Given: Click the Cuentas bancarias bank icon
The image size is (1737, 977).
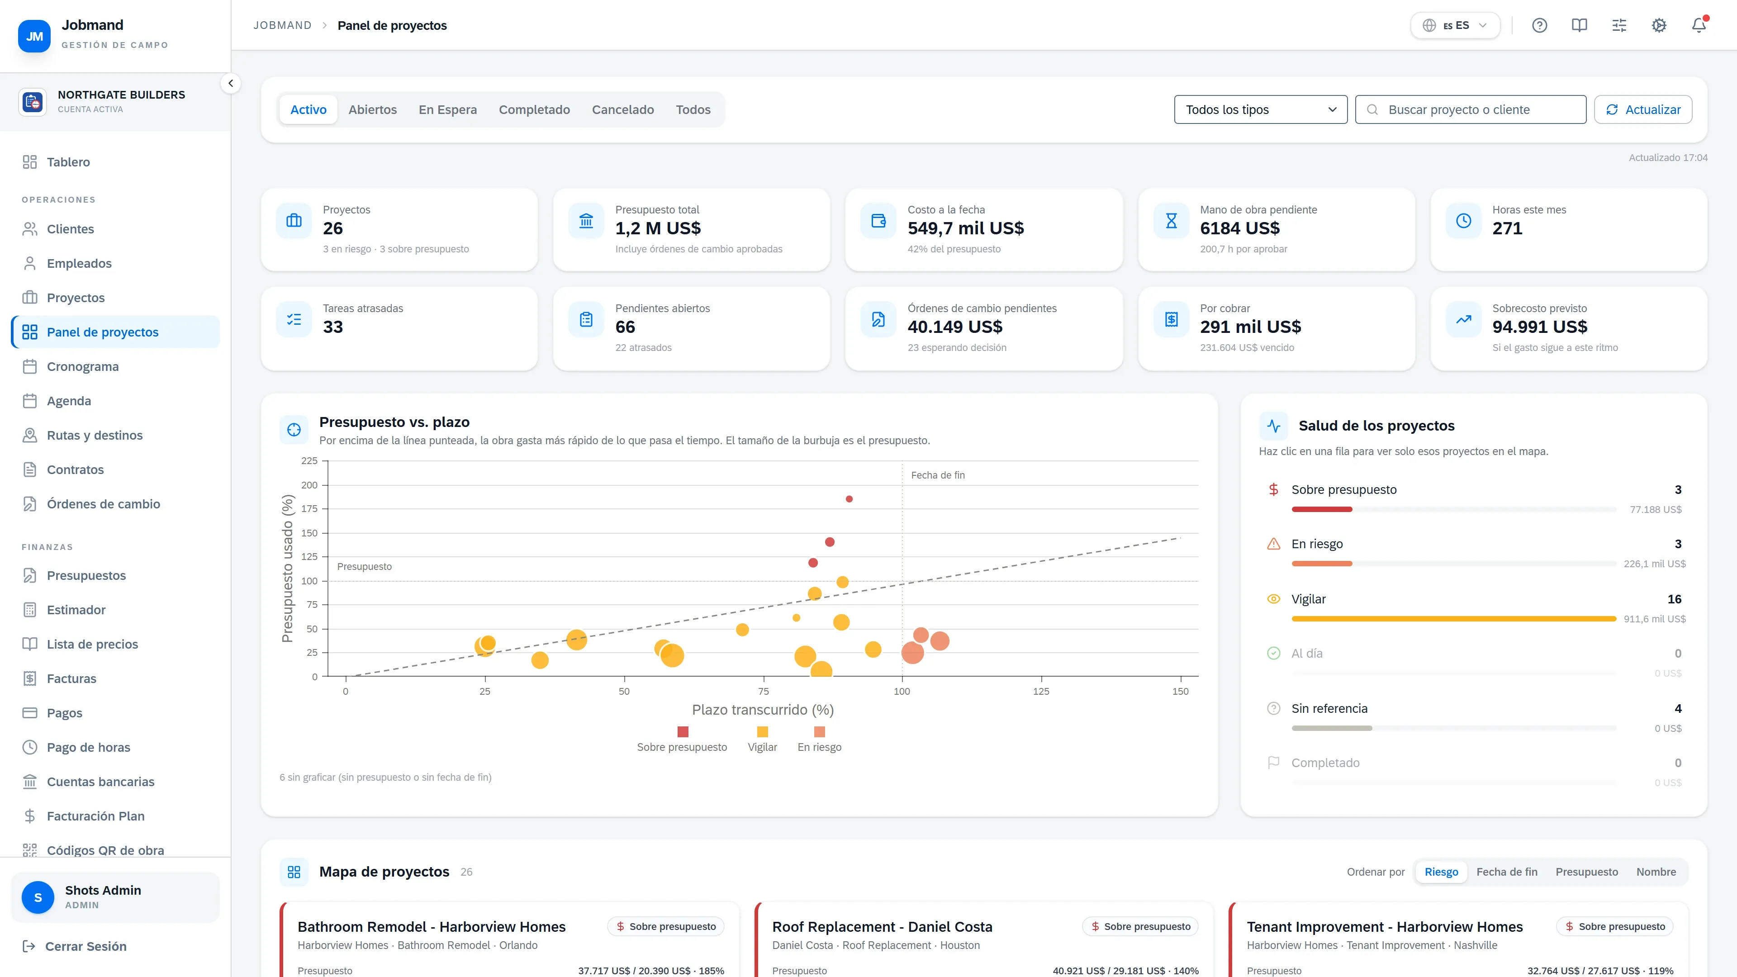Looking at the screenshot, I should pyautogui.click(x=30, y=782).
